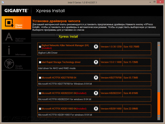Uncheck Bigfoot Networks Killer Network Manager checkbox
The width and height of the screenshot is (165, 124).
(40, 47)
